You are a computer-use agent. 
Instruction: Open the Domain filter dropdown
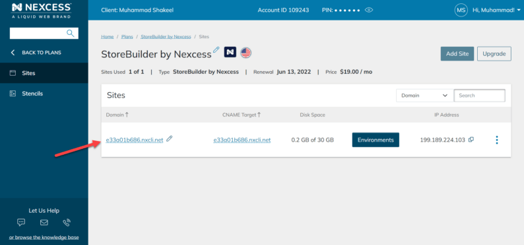[424, 95]
